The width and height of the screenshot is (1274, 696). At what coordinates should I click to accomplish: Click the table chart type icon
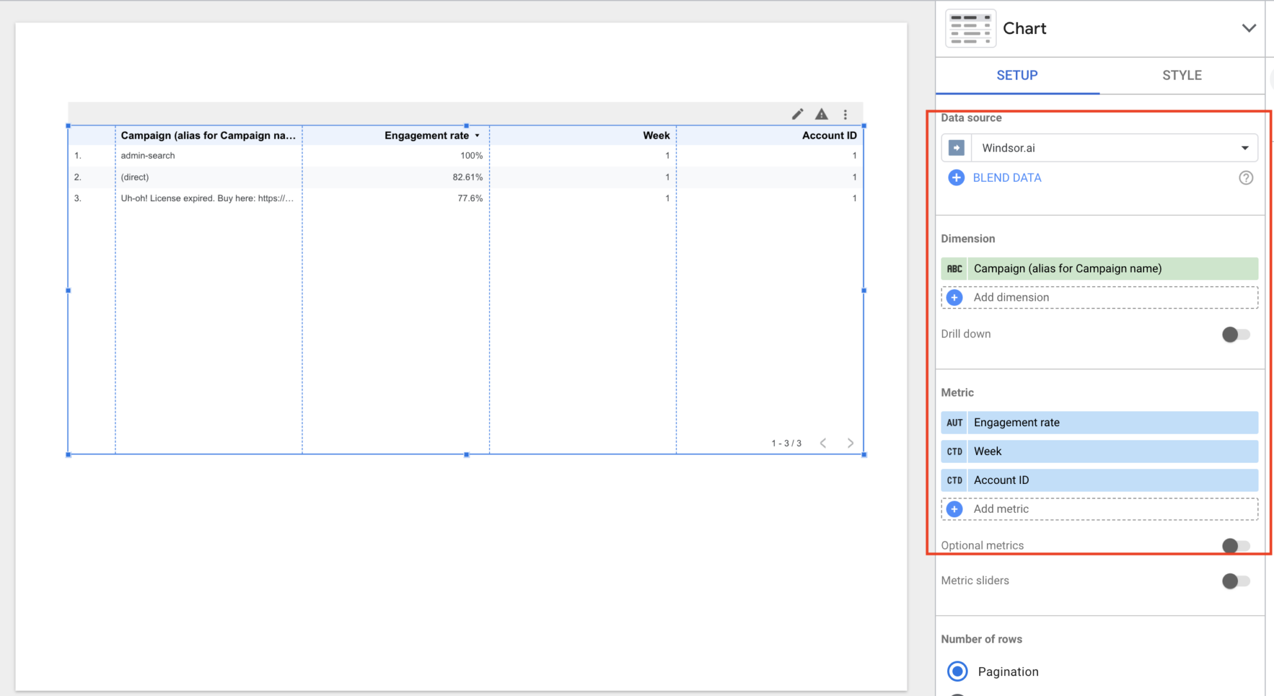(970, 28)
